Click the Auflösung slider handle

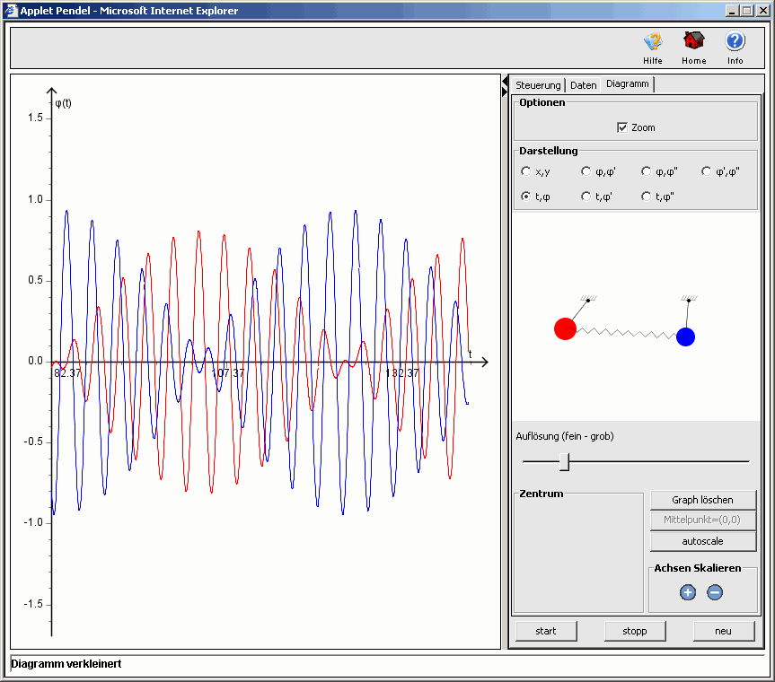click(564, 461)
